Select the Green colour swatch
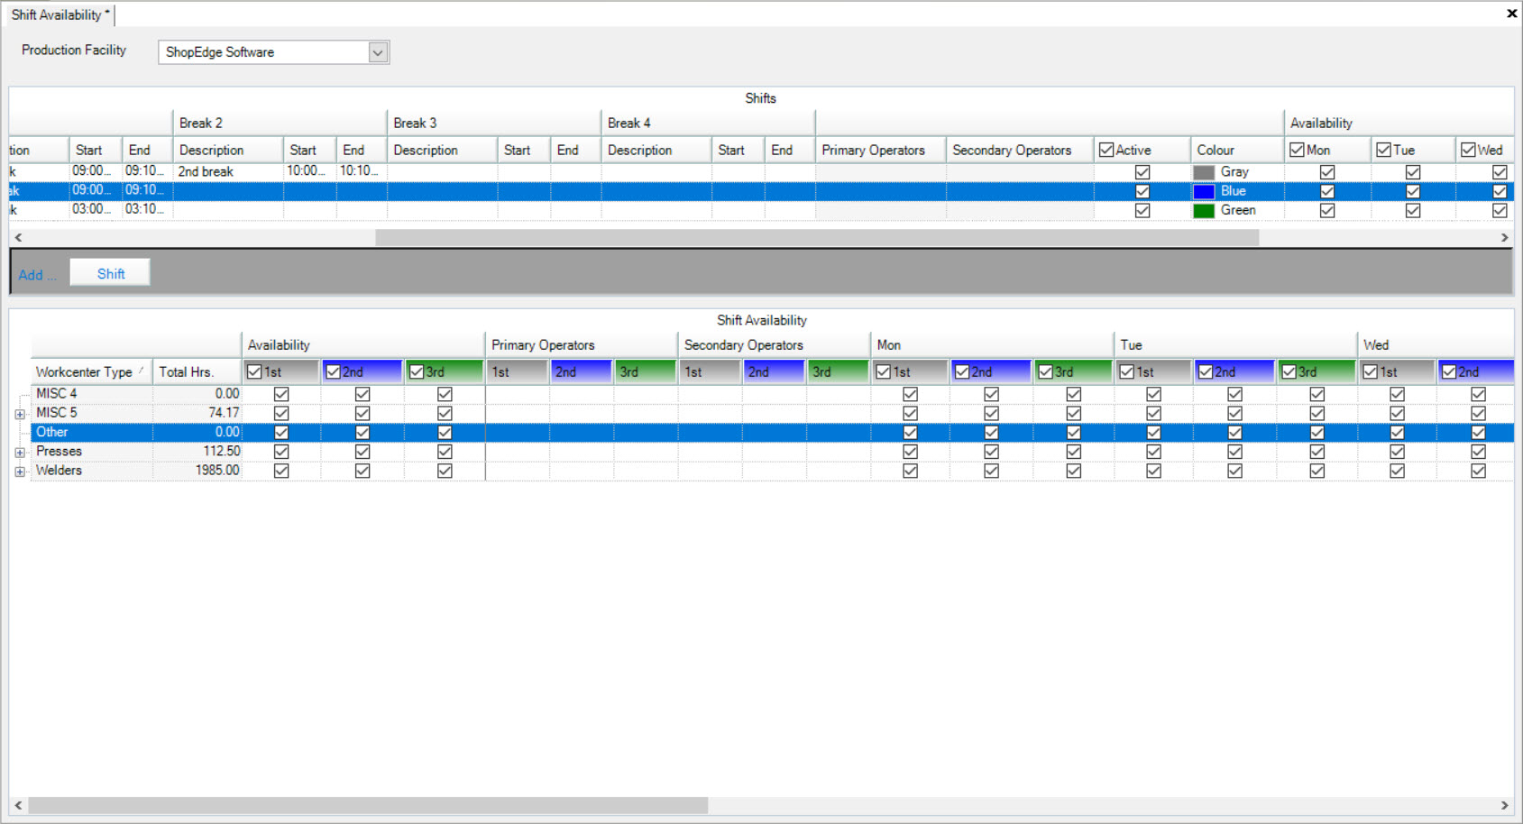 click(1204, 210)
